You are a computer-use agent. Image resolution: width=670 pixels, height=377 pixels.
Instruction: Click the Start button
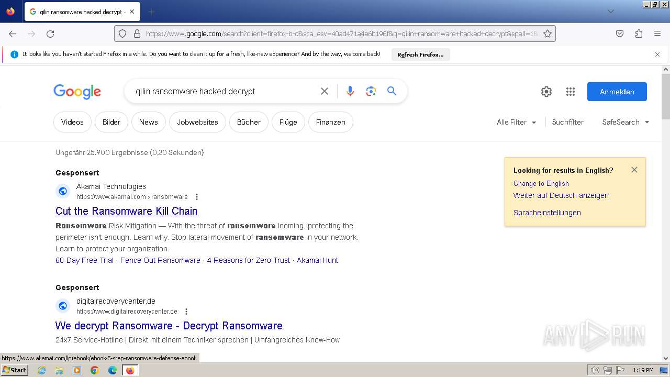14,370
